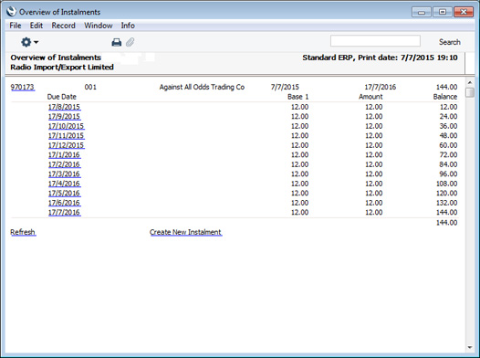Click the vertical scrollbar thumb
The image size is (480, 358).
coord(470,92)
